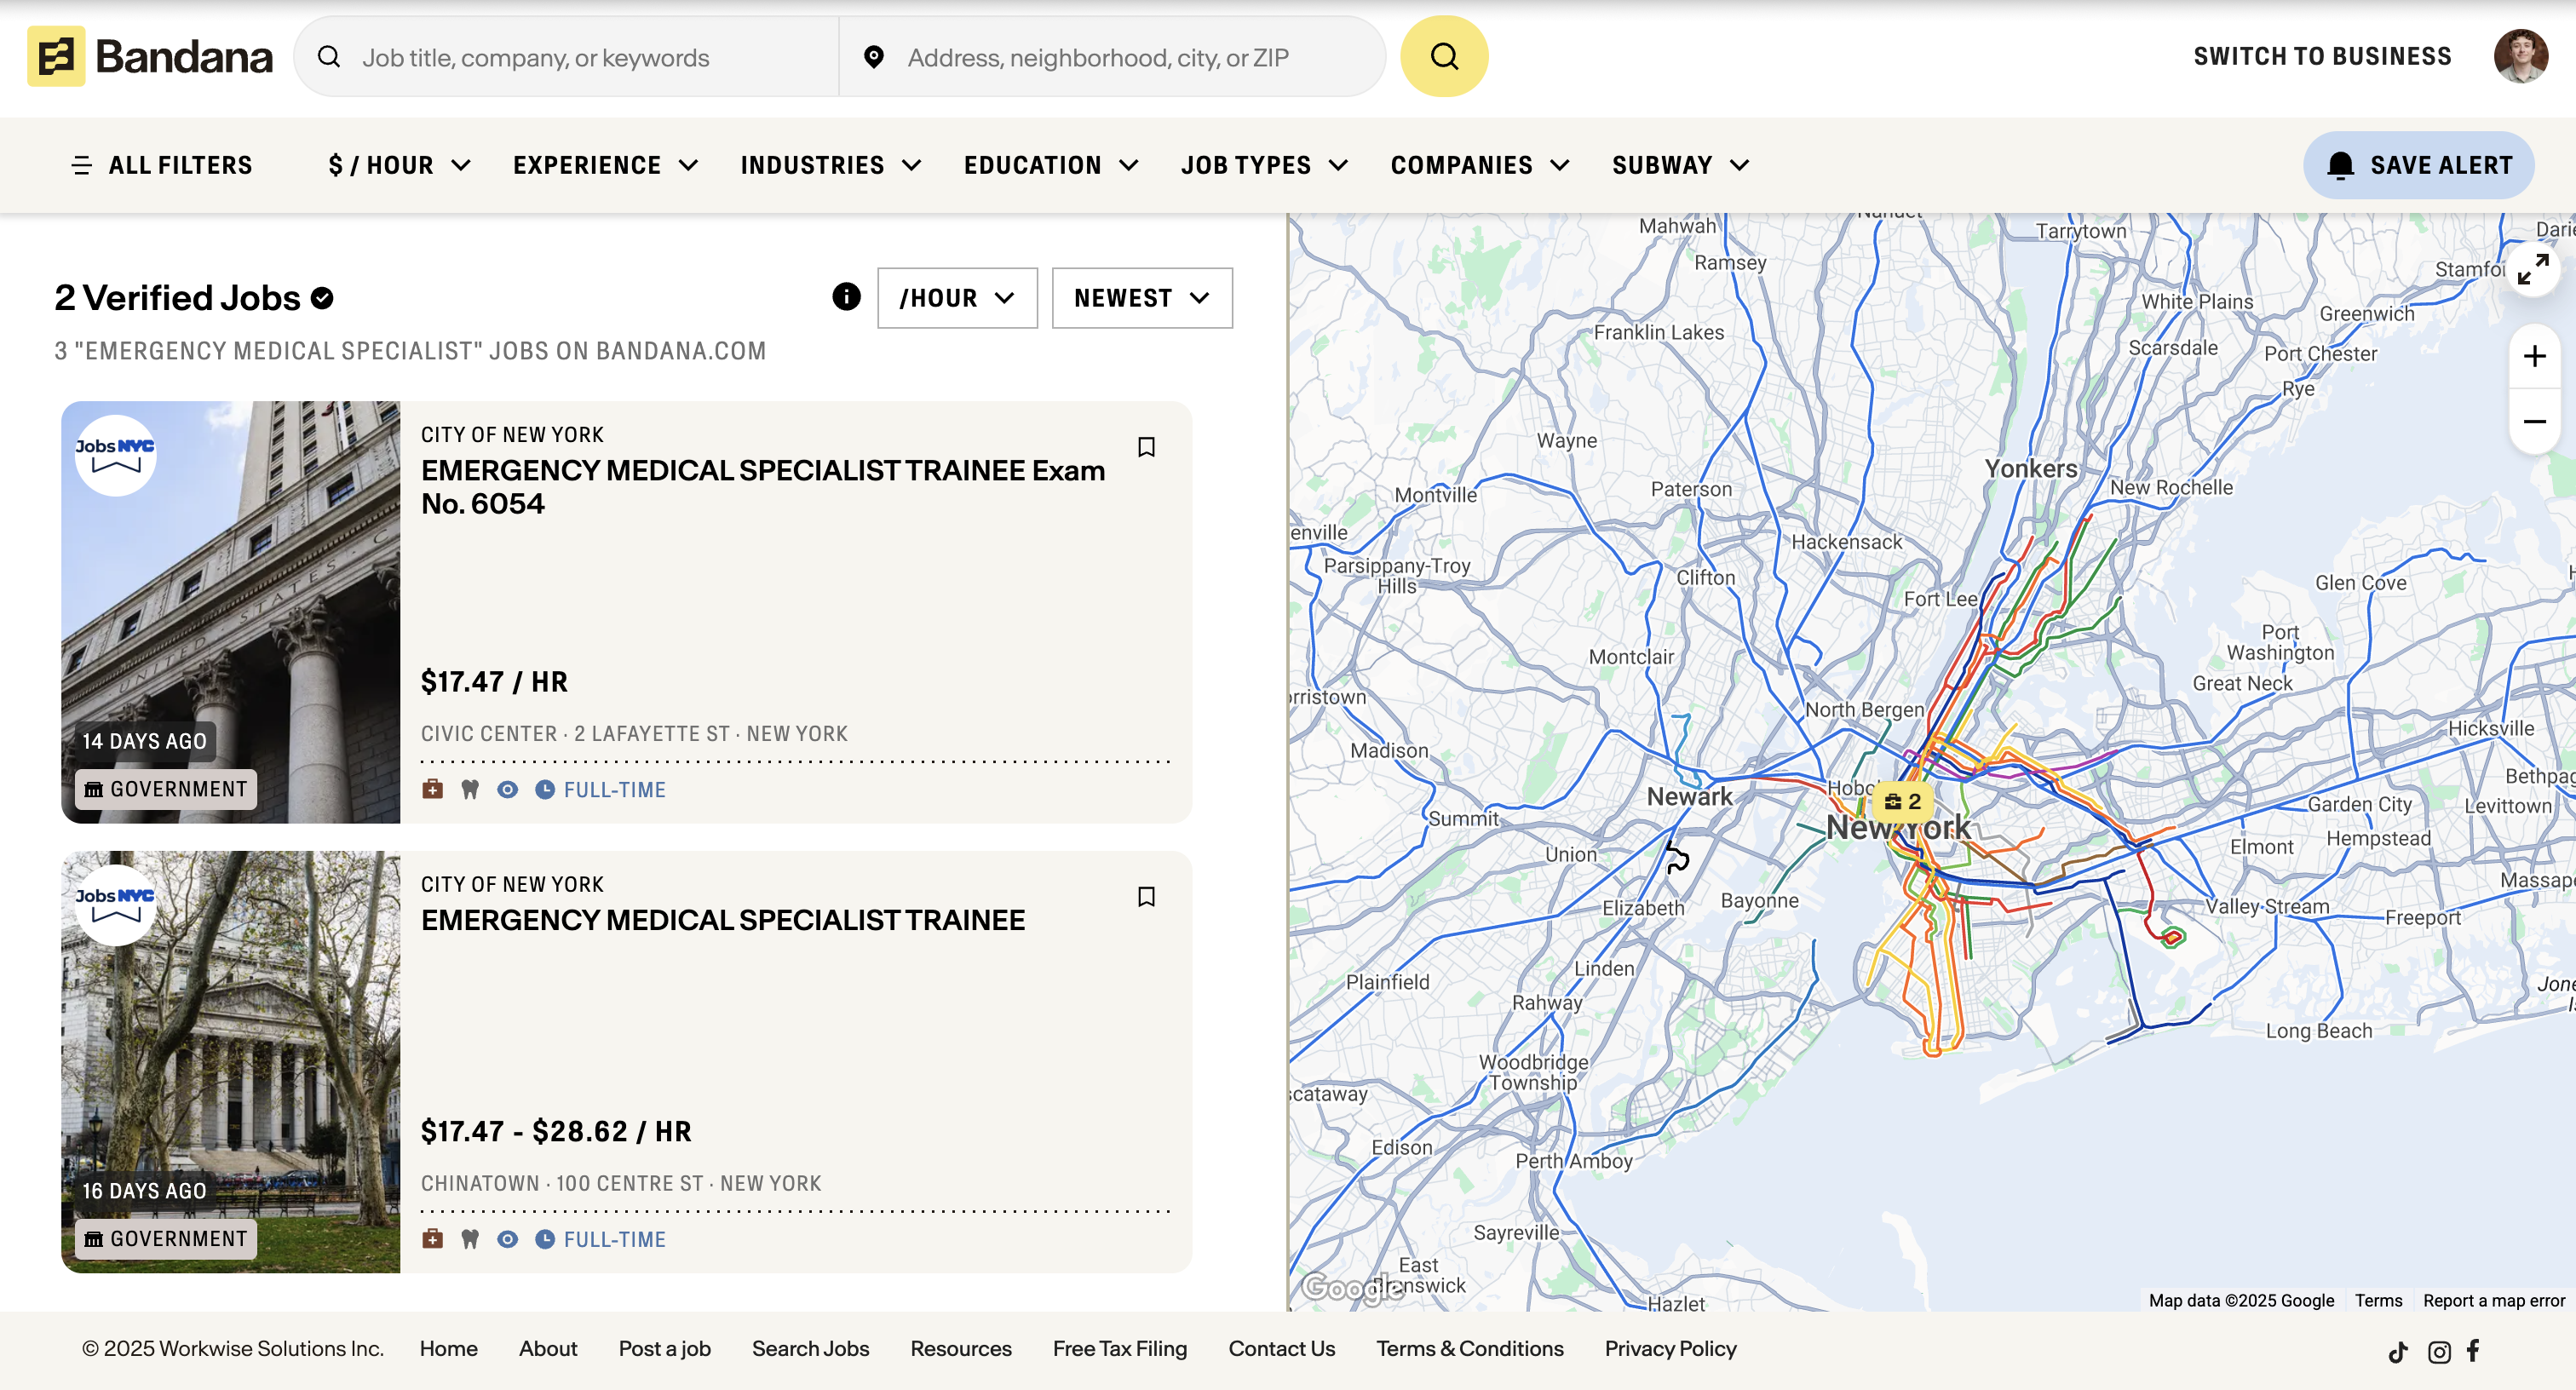Image resolution: width=2576 pixels, height=1390 pixels.
Task: Bookmark the Exam No. 6054 job
Action: tap(1146, 447)
